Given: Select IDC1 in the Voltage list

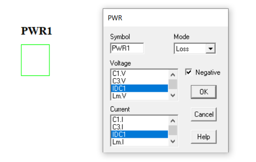Looking at the screenshot, I should pos(140,89).
